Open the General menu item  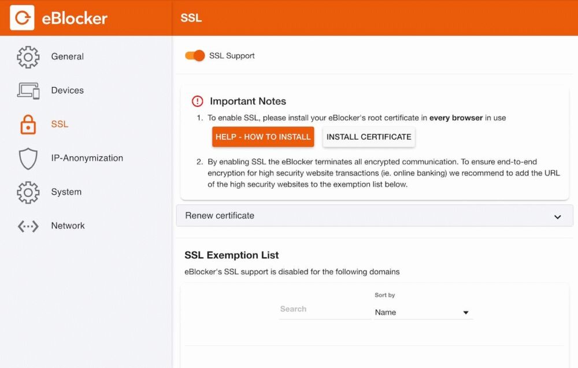67,57
